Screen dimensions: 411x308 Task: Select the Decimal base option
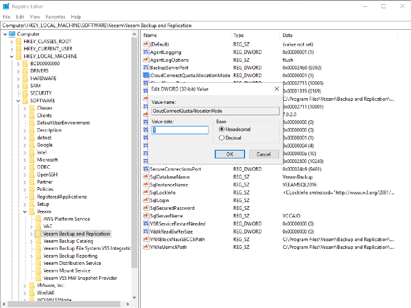pyautogui.click(x=222, y=138)
